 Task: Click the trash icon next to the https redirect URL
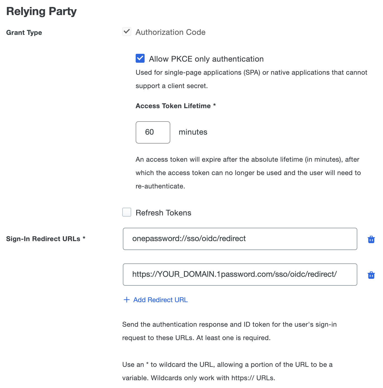(x=371, y=275)
